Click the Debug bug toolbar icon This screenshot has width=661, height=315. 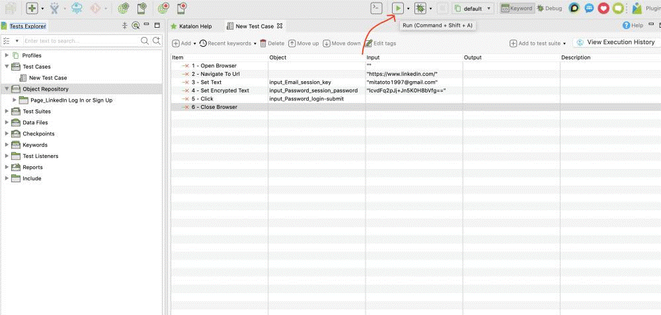click(420, 8)
